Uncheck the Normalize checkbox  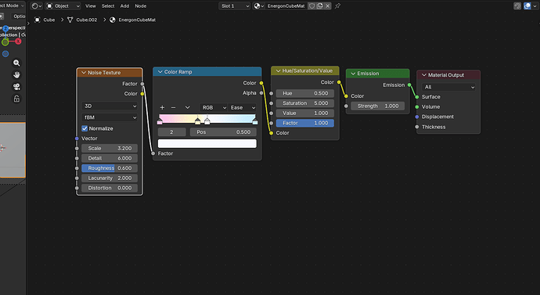pyautogui.click(x=85, y=128)
